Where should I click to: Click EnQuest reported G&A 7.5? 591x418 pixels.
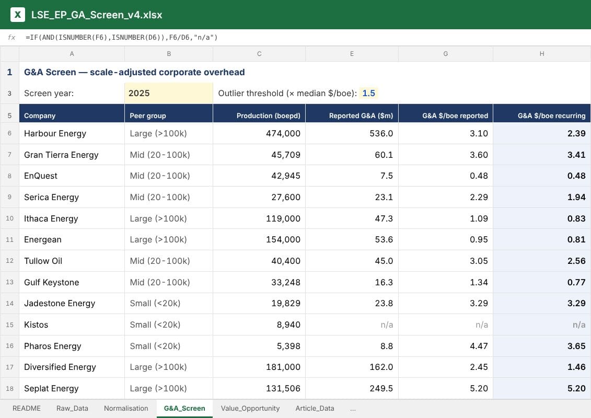coord(352,176)
